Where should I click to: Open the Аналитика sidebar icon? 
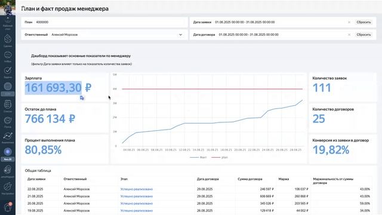(x=8, y=137)
